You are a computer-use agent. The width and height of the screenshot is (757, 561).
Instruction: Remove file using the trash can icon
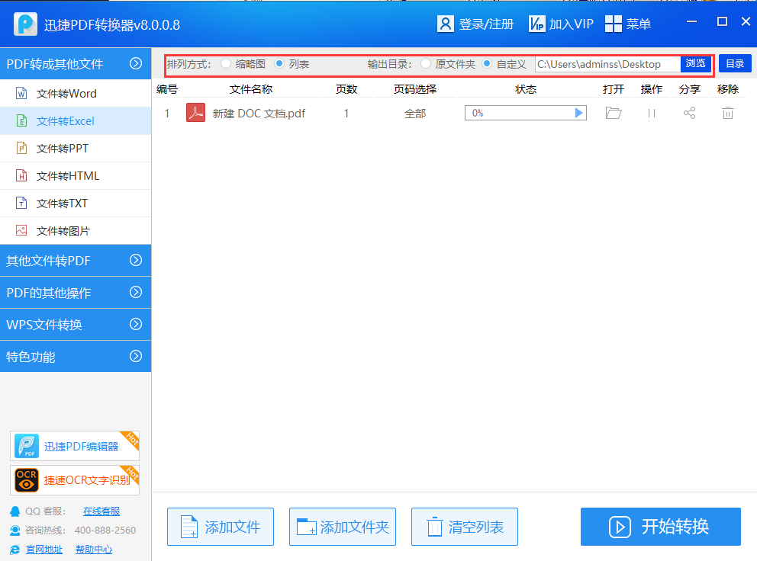click(x=728, y=114)
